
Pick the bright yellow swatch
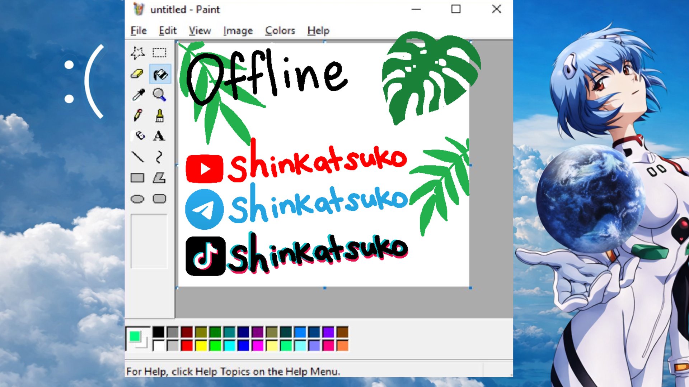pyautogui.click(x=201, y=346)
